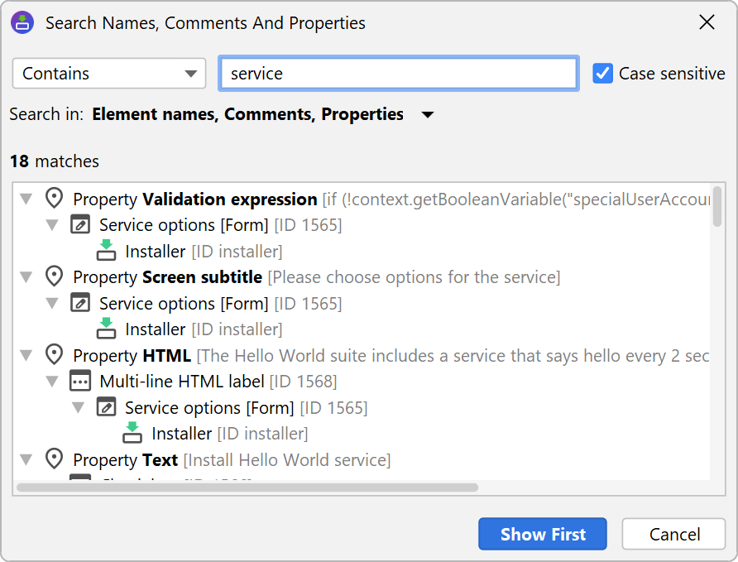Screen dimensions: 738x562
Task: Click form icon of Service options under HTML
Action: pos(106,407)
